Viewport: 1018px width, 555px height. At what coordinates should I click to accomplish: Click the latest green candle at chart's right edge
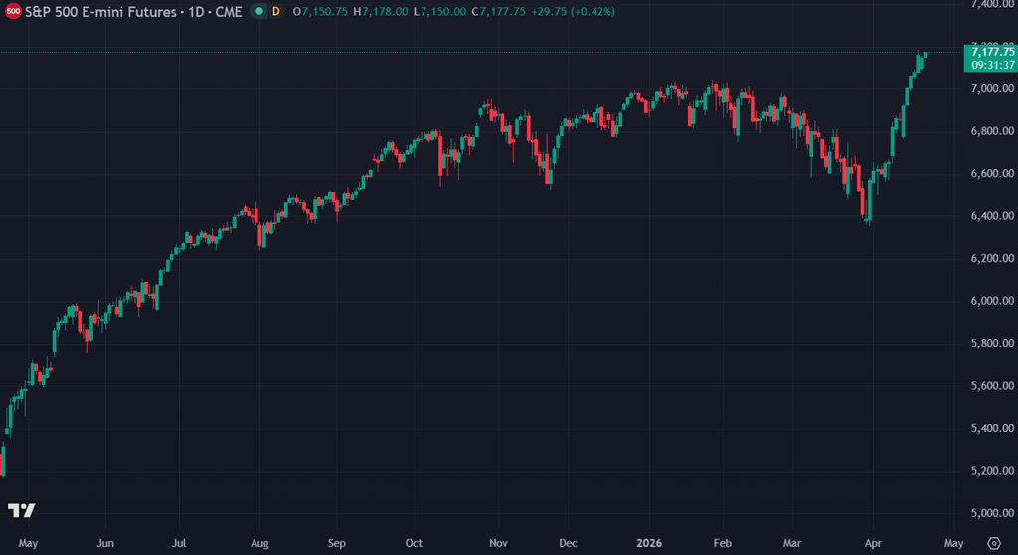(x=925, y=55)
